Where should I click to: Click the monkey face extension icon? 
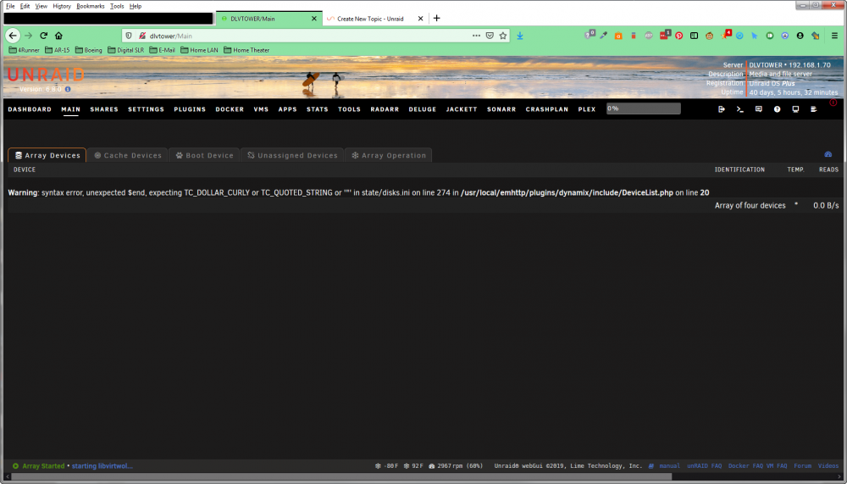(709, 36)
